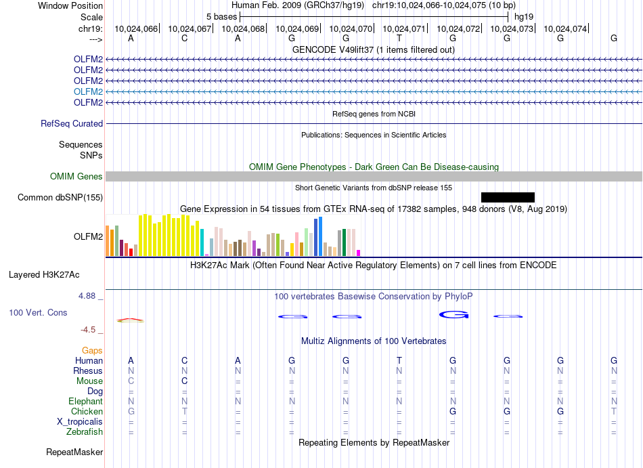The height and width of the screenshot is (468, 643).
Task: Click the 'chr19:' ruler label
Action: (x=91, y=28)
